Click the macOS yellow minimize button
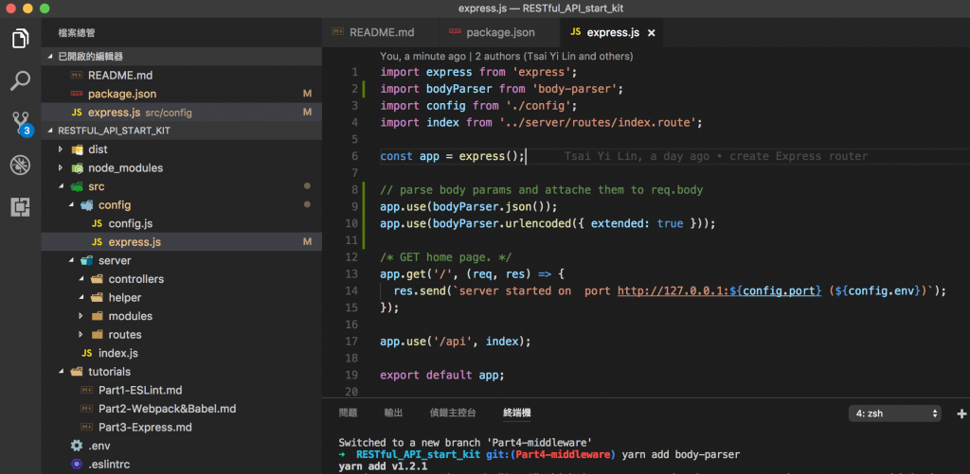The height and width of the screenshot is (474, 970). click(27, 9)
